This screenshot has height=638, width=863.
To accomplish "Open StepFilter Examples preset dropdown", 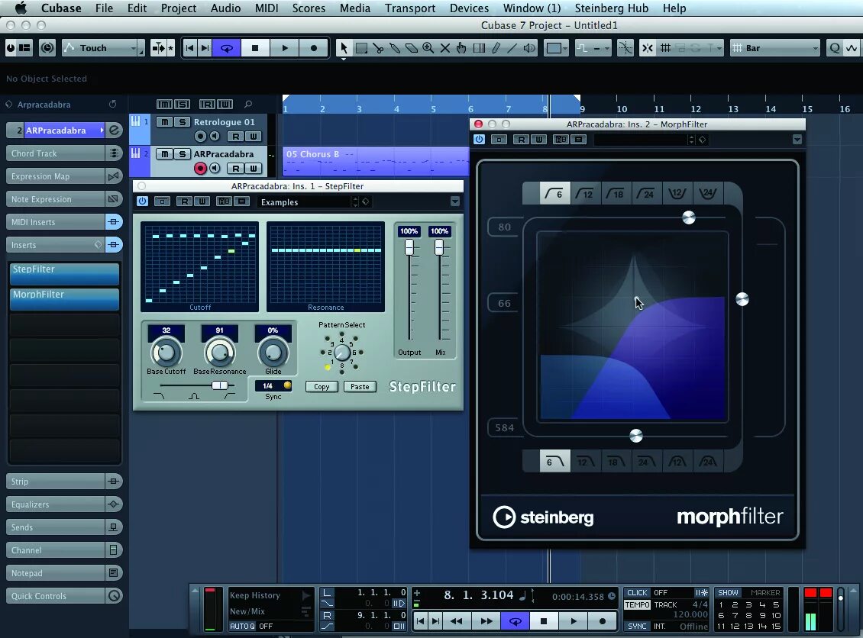I will tap(307, 201).
